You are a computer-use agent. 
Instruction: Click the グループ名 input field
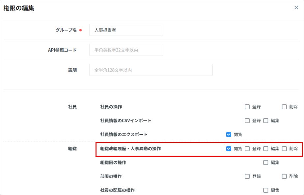pyautogui.click(x=126, y=30)
